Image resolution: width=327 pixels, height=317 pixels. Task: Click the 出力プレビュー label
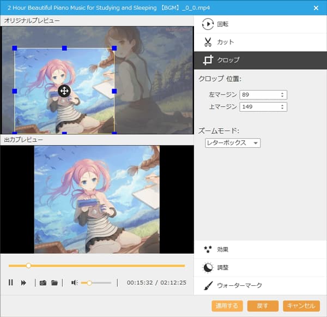coord(23,140)
